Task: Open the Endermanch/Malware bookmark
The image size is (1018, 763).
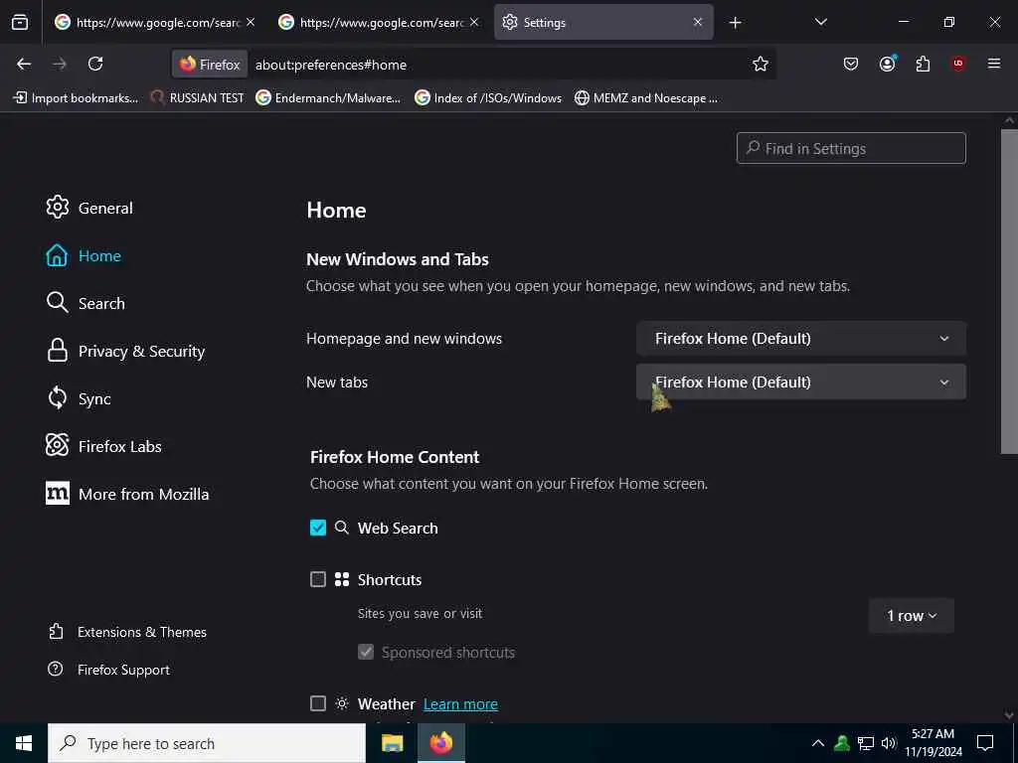Action: 328,98
